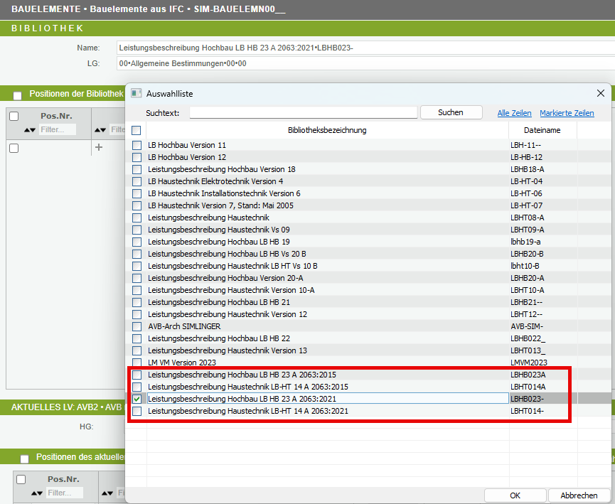Click Pos.Nr. sort arrows in lower table
The width and height of the screenshot is (615, 504).
coord(37,493)
